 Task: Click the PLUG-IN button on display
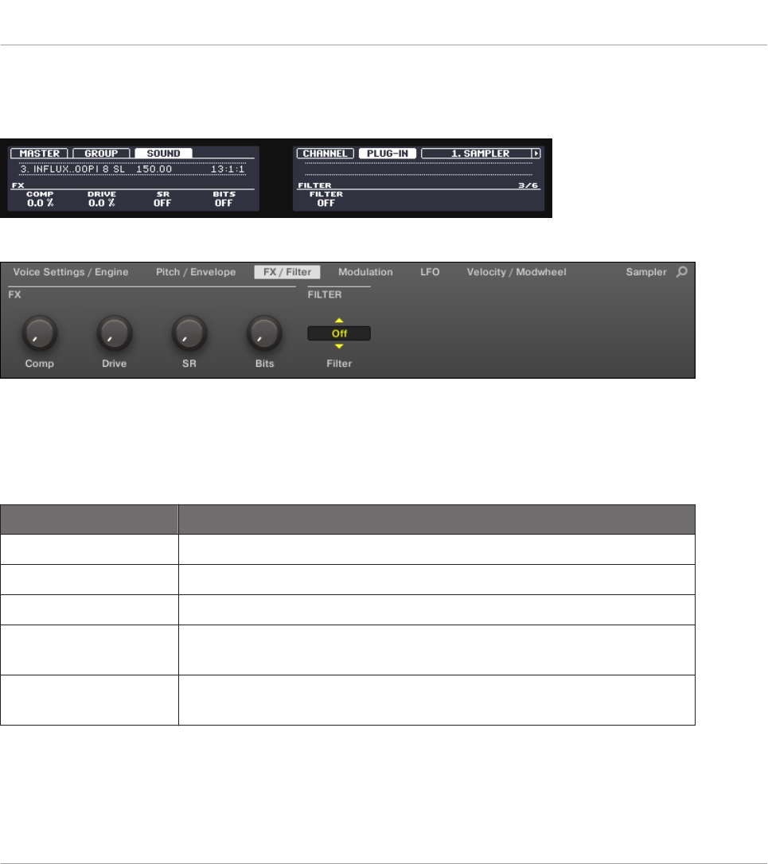(x=388, y=154)
